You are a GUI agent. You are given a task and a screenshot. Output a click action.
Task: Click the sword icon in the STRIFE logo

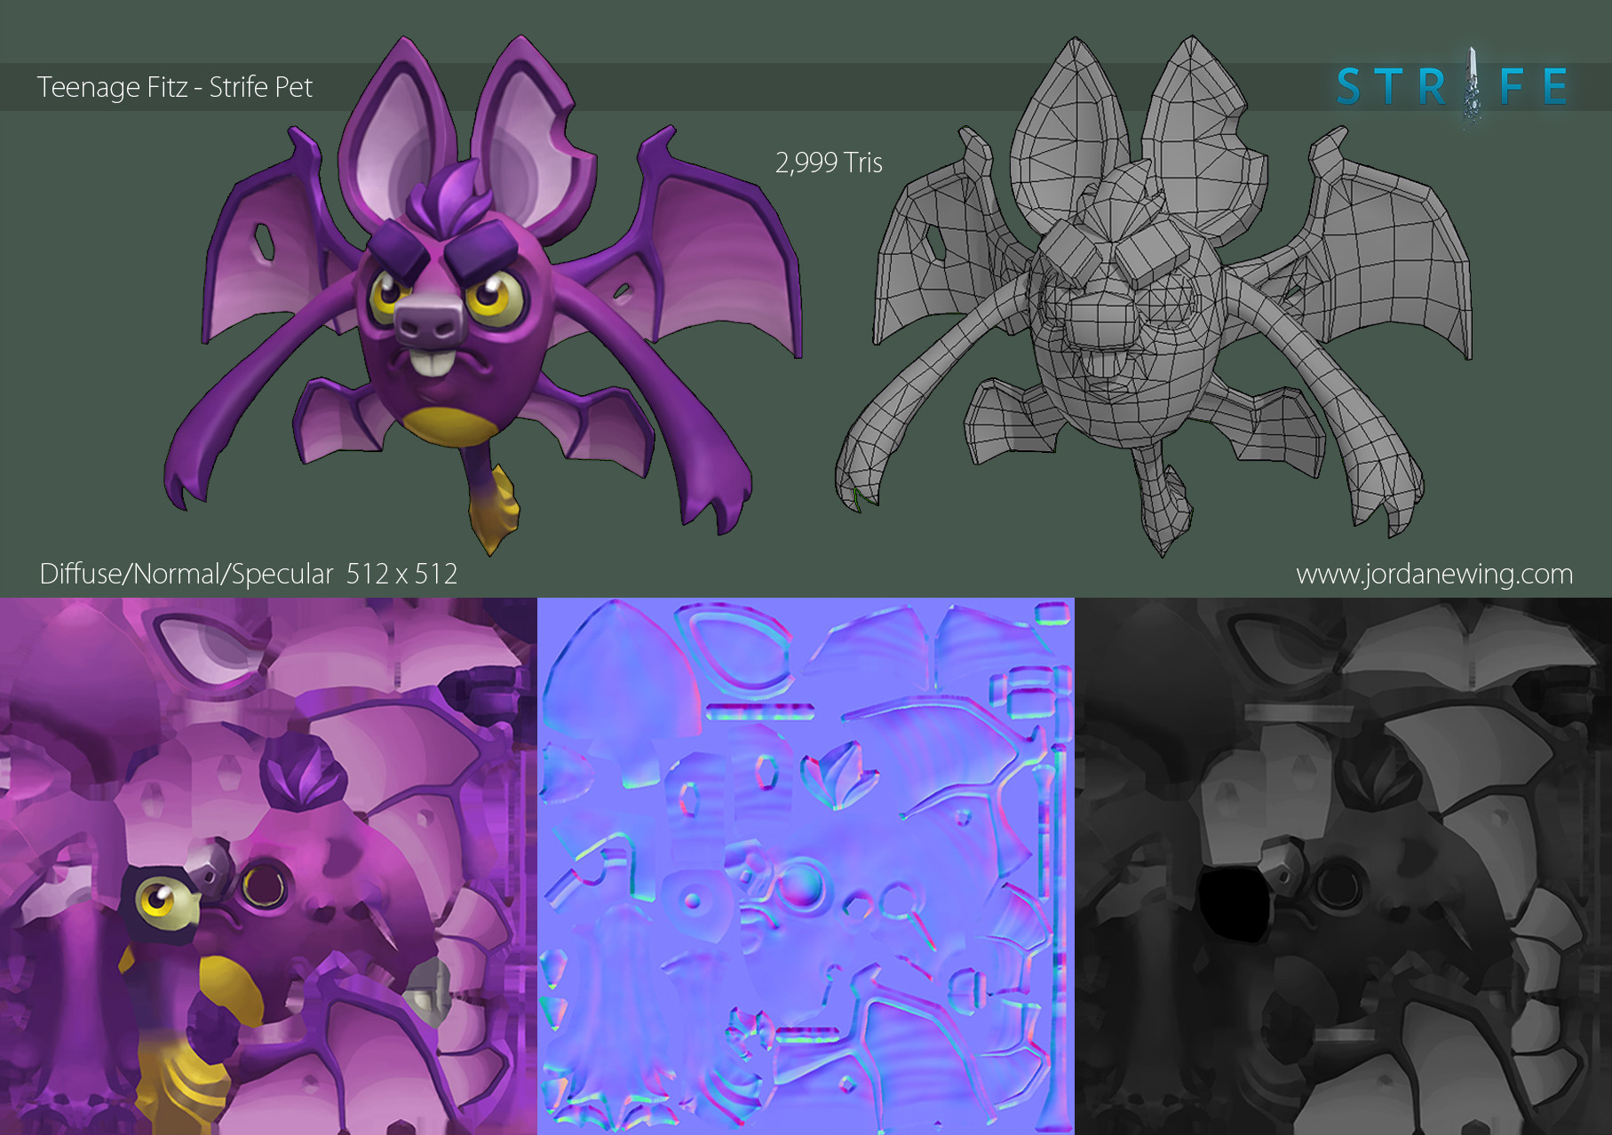[x=1473, y=85]
